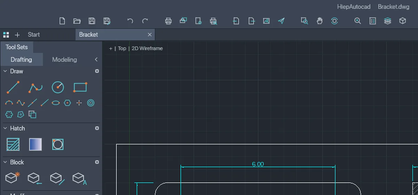The width and height of the screenshot is (418, 195).
Task: Open the Top view controls menu
Action: (122, 49)
